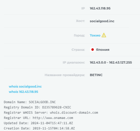Screen dimensions: 140x131
Task: Click the Хост: label
Action: [80, 21]
